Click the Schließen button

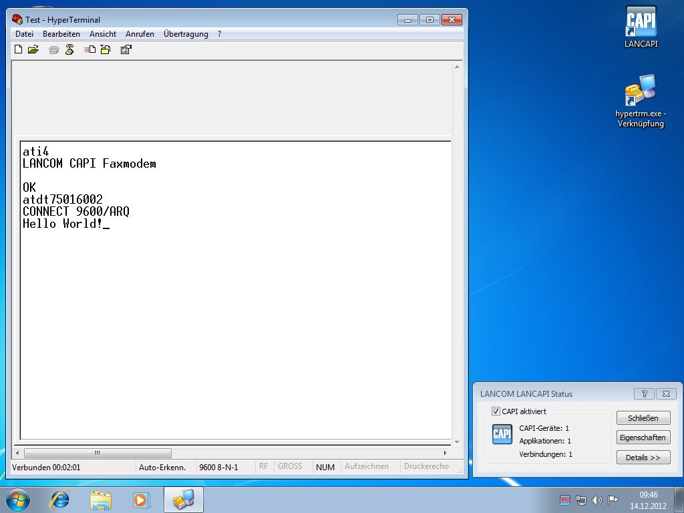tap(643, 418)
